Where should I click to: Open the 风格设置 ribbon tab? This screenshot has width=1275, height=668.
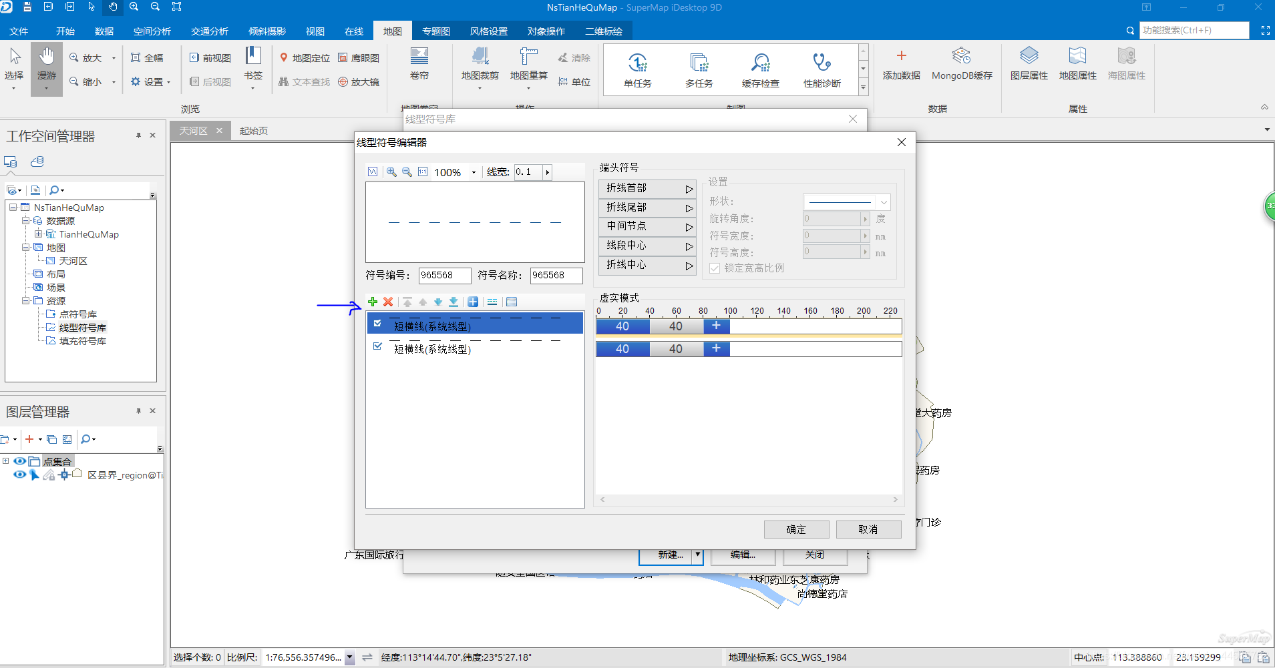click(489, 31)
